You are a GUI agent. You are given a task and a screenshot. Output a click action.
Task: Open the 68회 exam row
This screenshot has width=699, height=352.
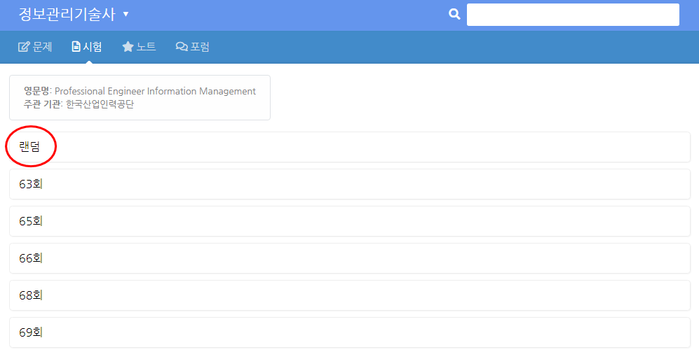click(x=350, y=295)
